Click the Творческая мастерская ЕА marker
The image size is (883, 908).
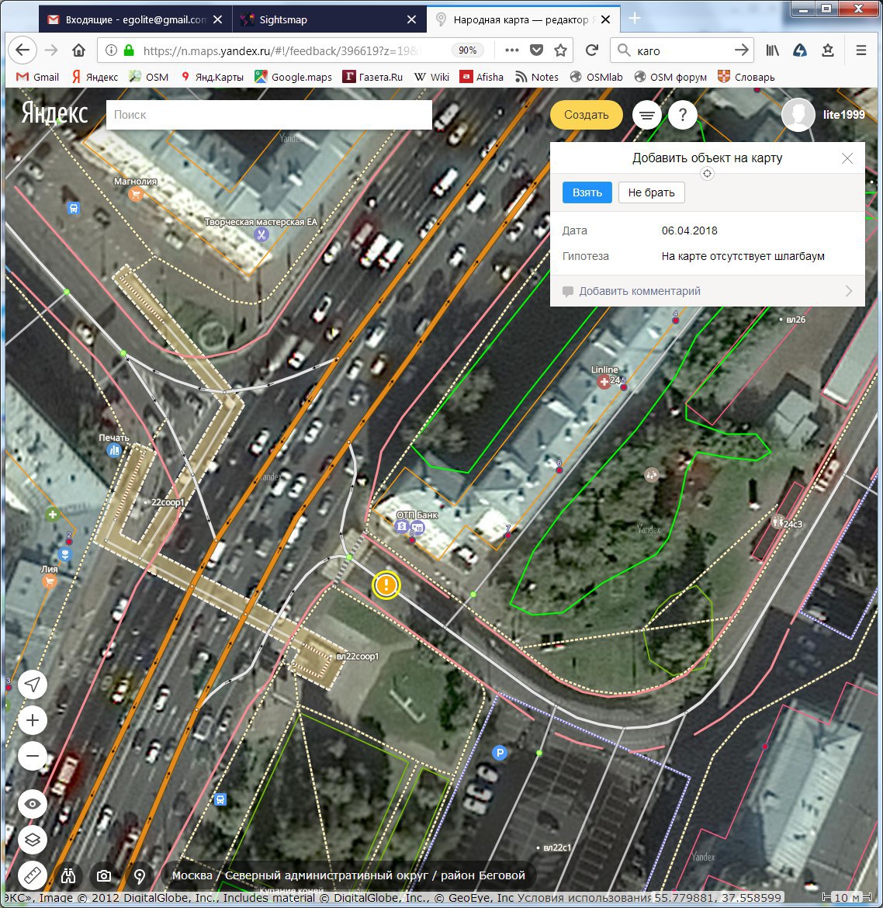point(261,234)
